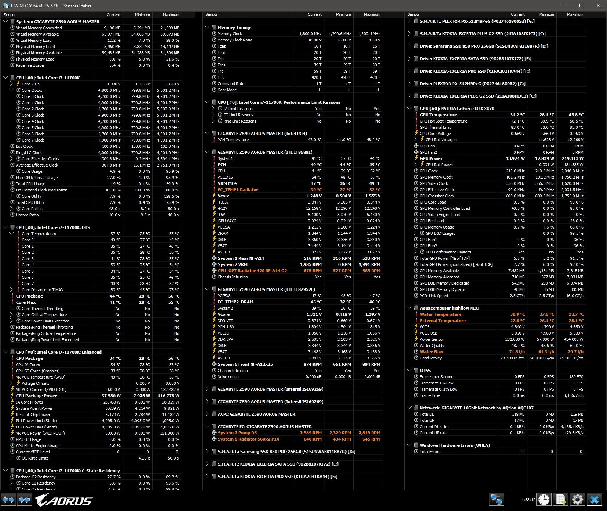Select the Frames per Second row
This screenshot has width=607, height=511.
(496, 377)
